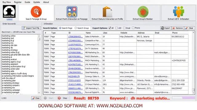Open Extract Group's Member tool

click(x=143, y=13)
